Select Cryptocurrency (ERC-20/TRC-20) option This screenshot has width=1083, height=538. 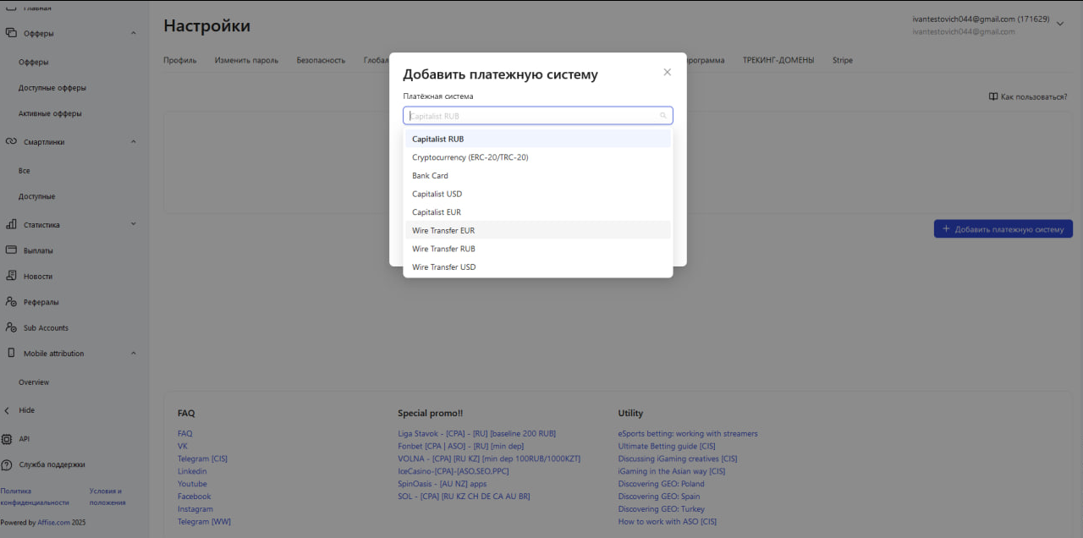pyautogui.click(x=470, y=157)
